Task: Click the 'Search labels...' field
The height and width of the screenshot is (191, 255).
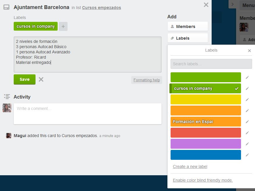Action: coord(211,64)
